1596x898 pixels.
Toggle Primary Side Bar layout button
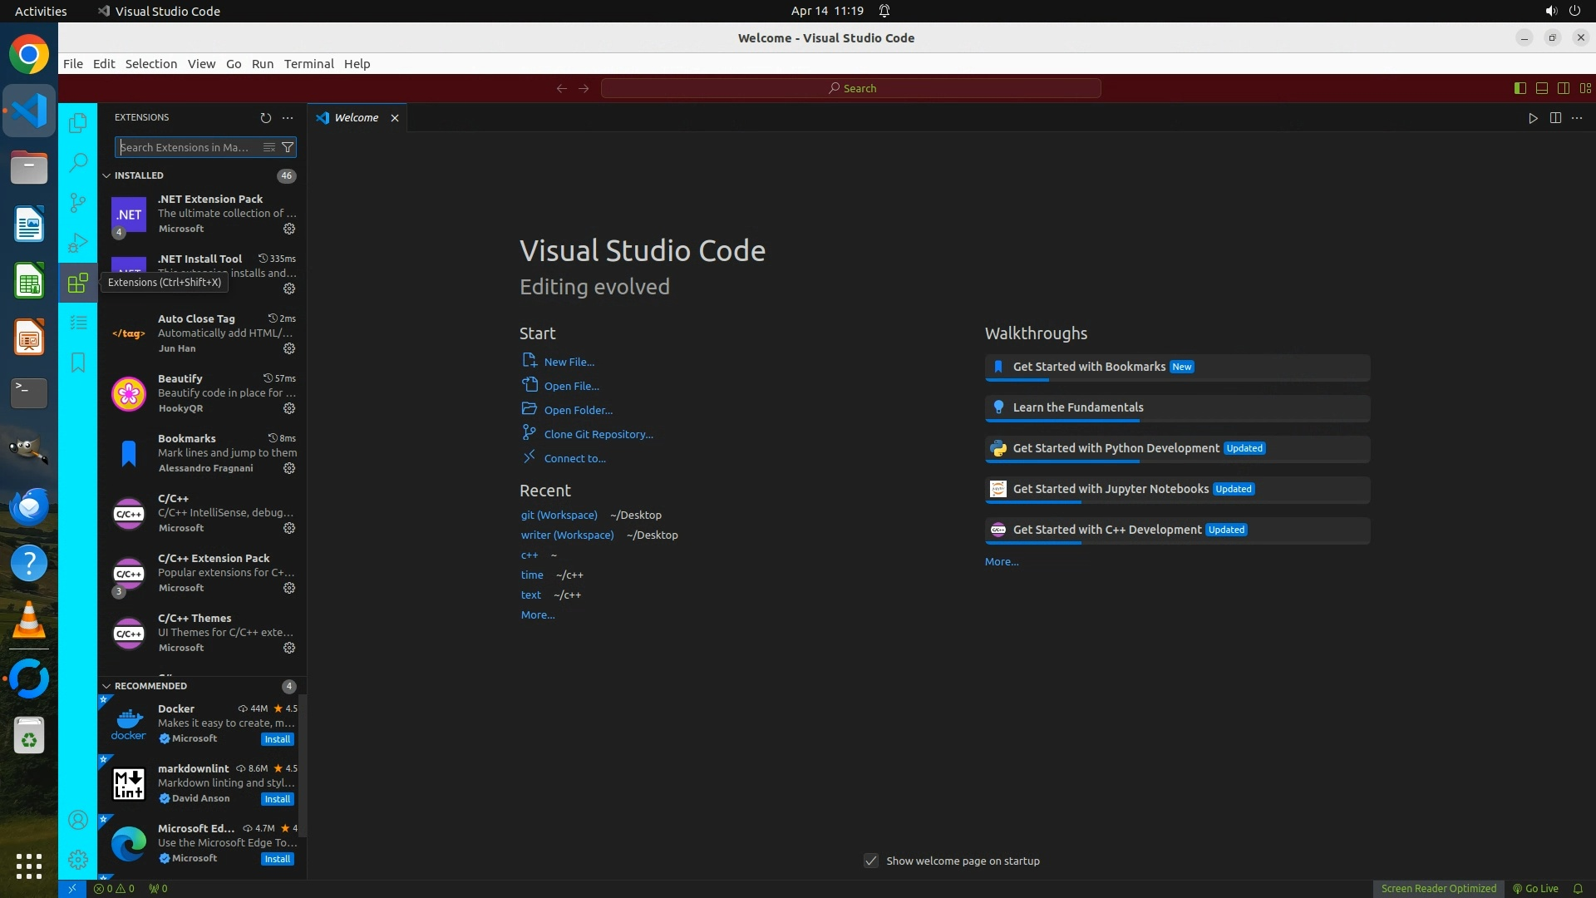(1520, 88)
